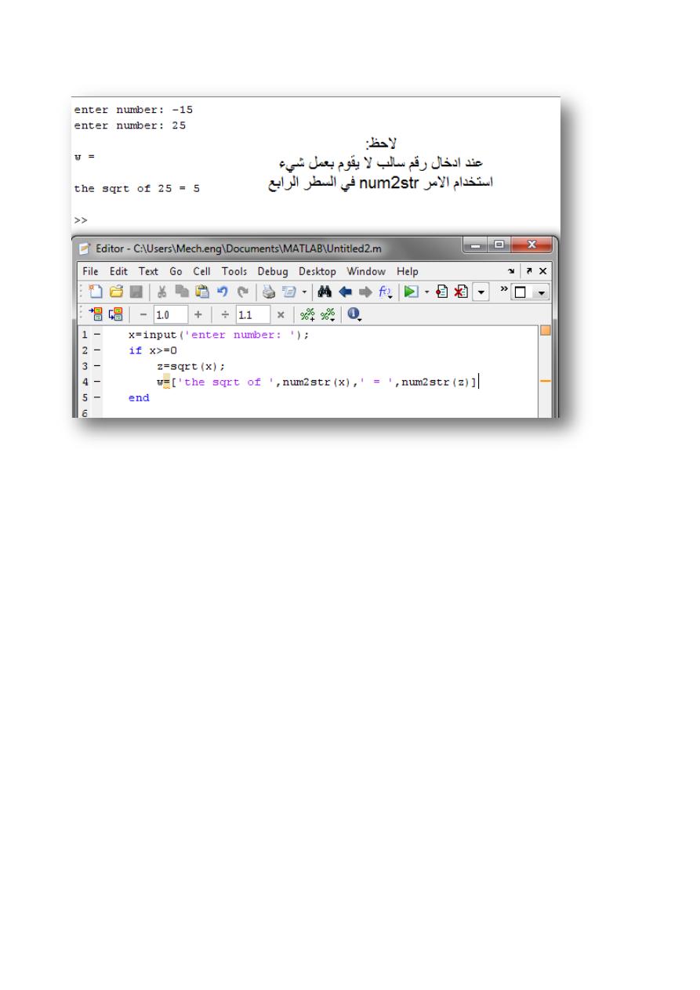Click the code line "z=sqrt(x);"
Viewport: 700px width, 990px height.
click(191, 366)
